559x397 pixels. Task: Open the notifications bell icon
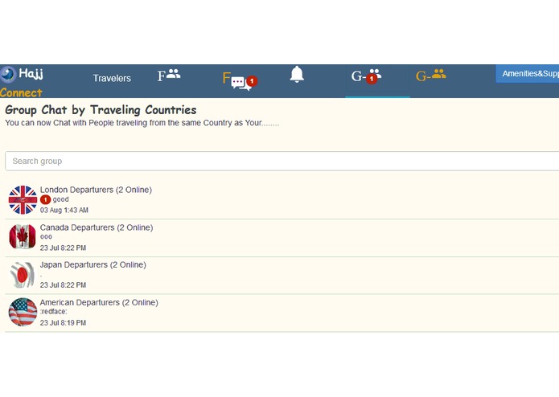tap(297, 75)
